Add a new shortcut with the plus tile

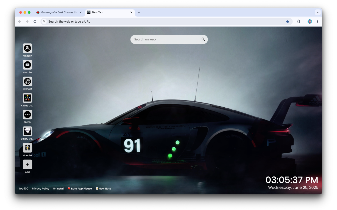27,164
